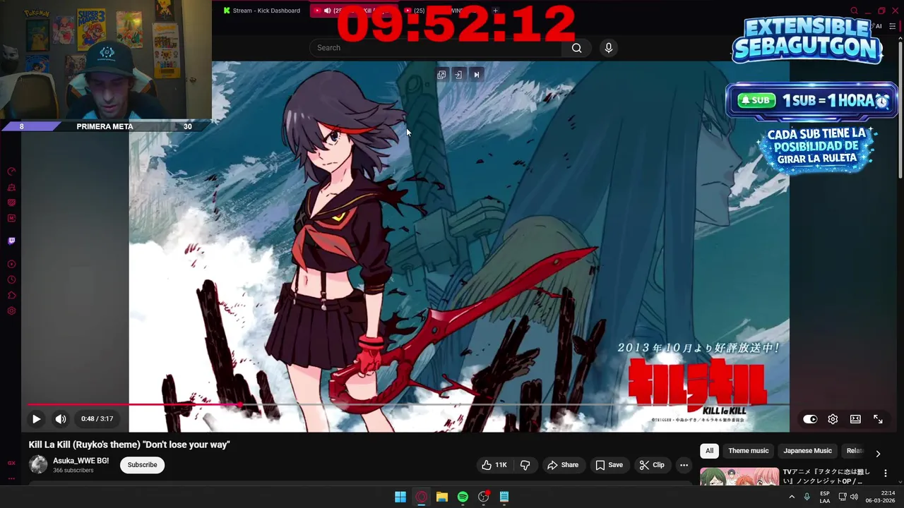Open the ESP LAA language indicator

825,497
